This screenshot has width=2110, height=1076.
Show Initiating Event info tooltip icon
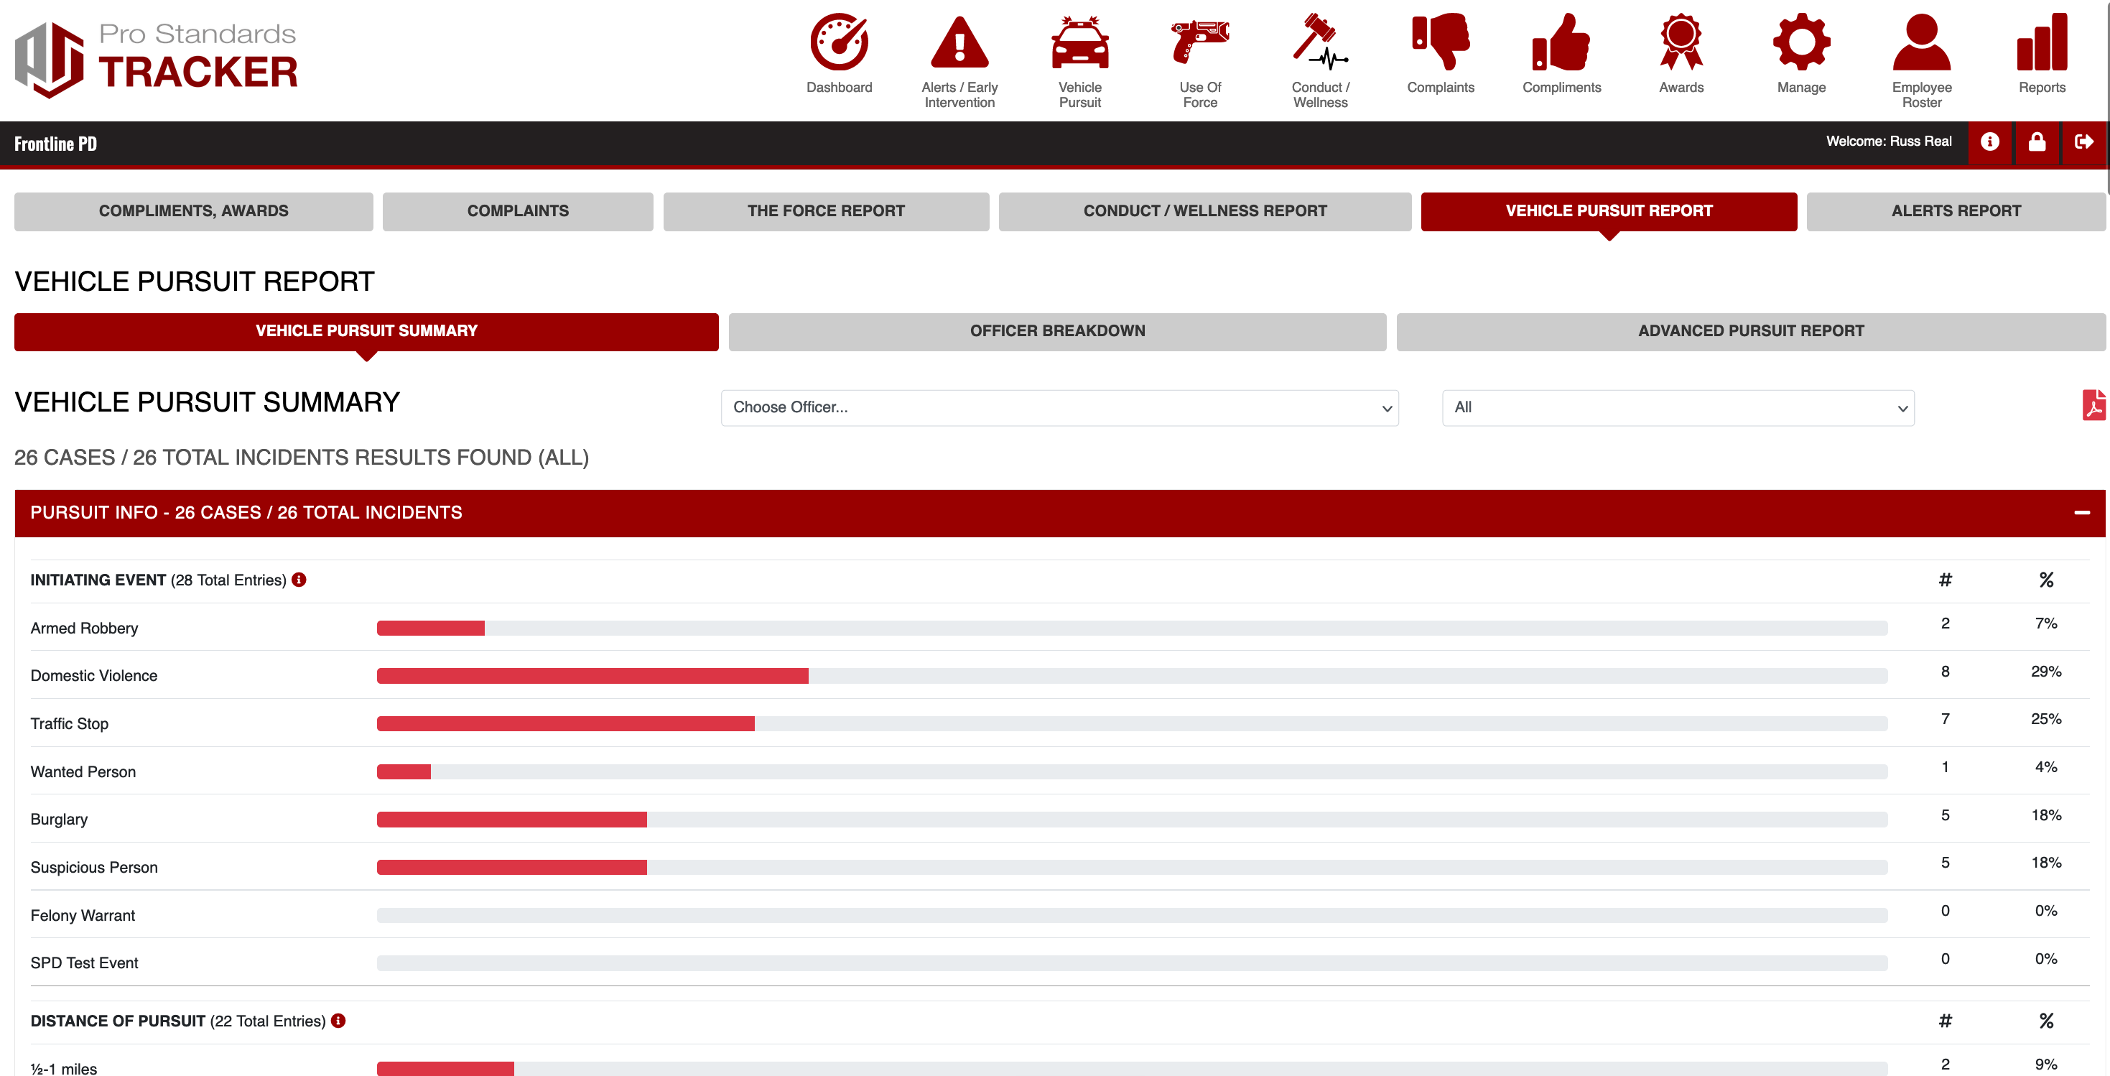click(x=299, y=580)
